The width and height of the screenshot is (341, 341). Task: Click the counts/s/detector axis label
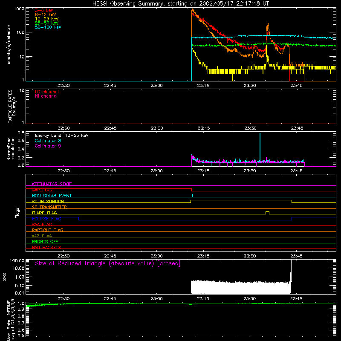9,44
